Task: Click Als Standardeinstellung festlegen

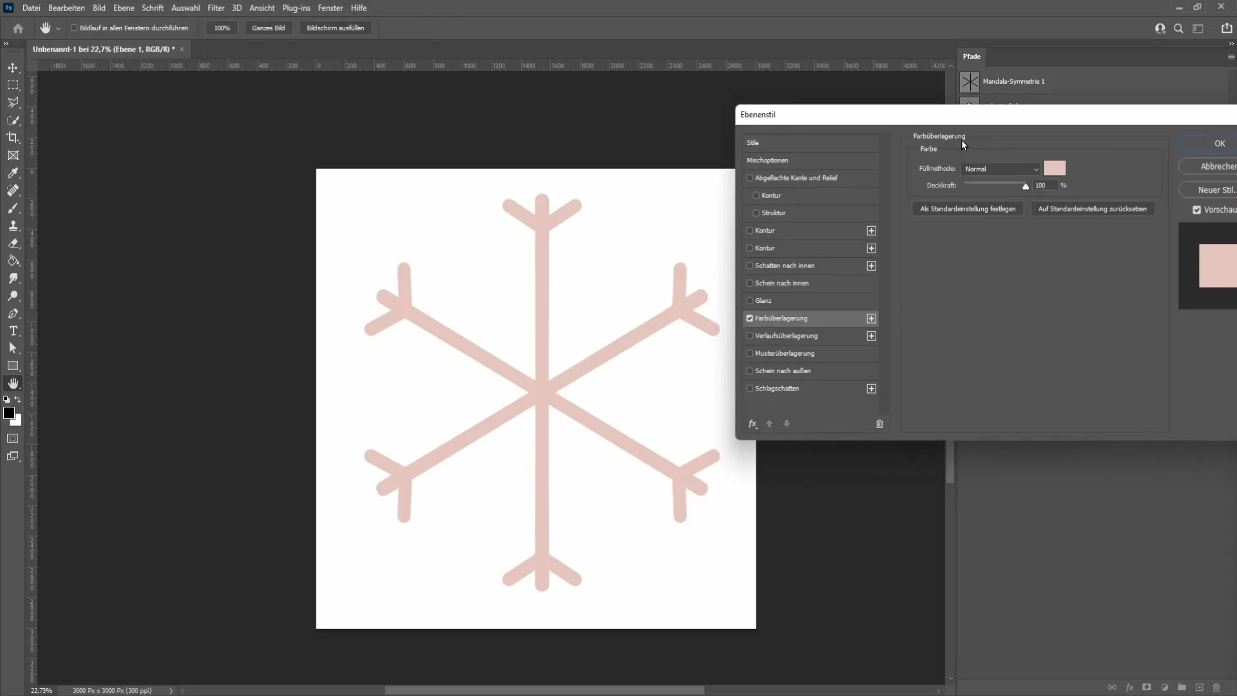Action: pyautogui.click(x=968, y=209)
